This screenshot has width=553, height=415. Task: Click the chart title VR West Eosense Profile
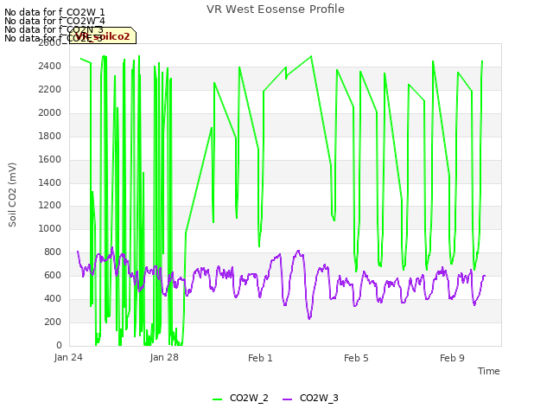pos(276,10)
